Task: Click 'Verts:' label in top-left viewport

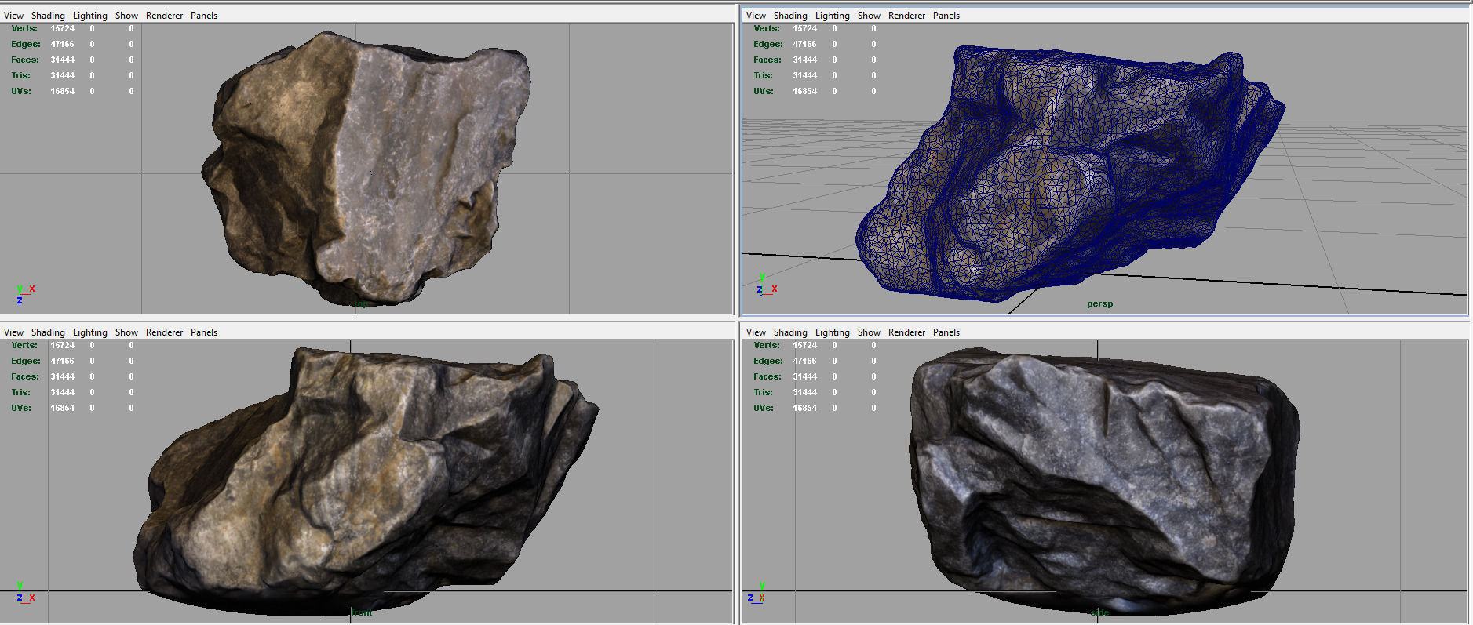Action: [24, 28]
